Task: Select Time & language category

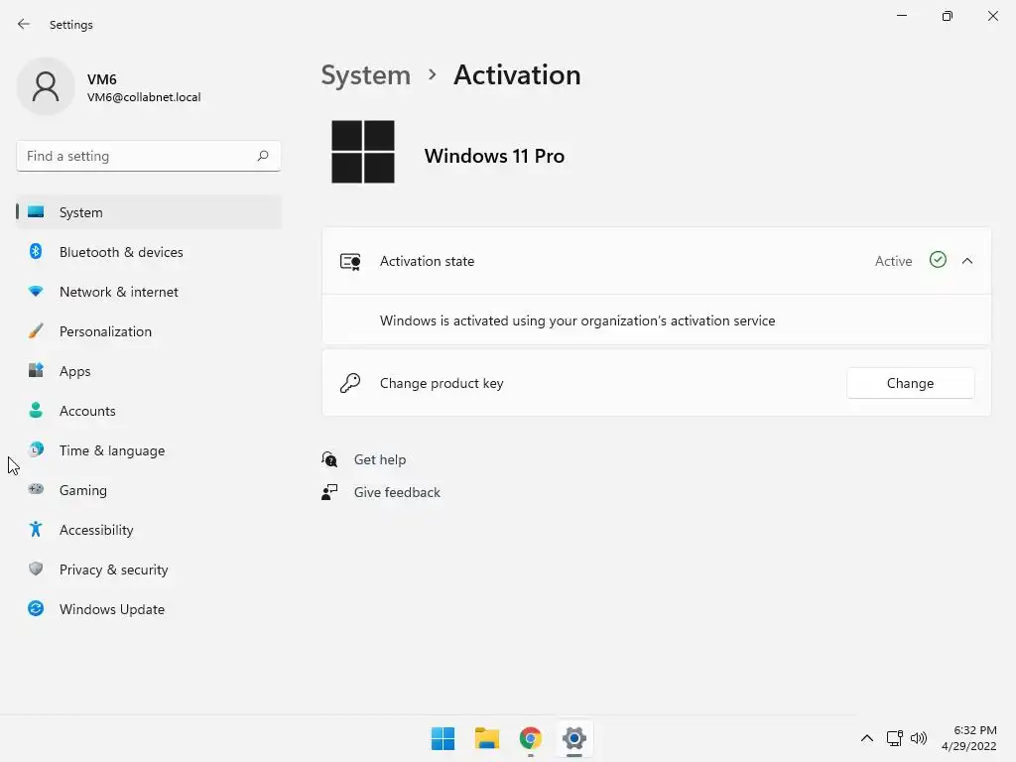Action: click(x=149, y=450)
